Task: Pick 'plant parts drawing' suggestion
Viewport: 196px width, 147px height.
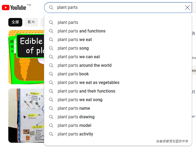Action: 76,117
